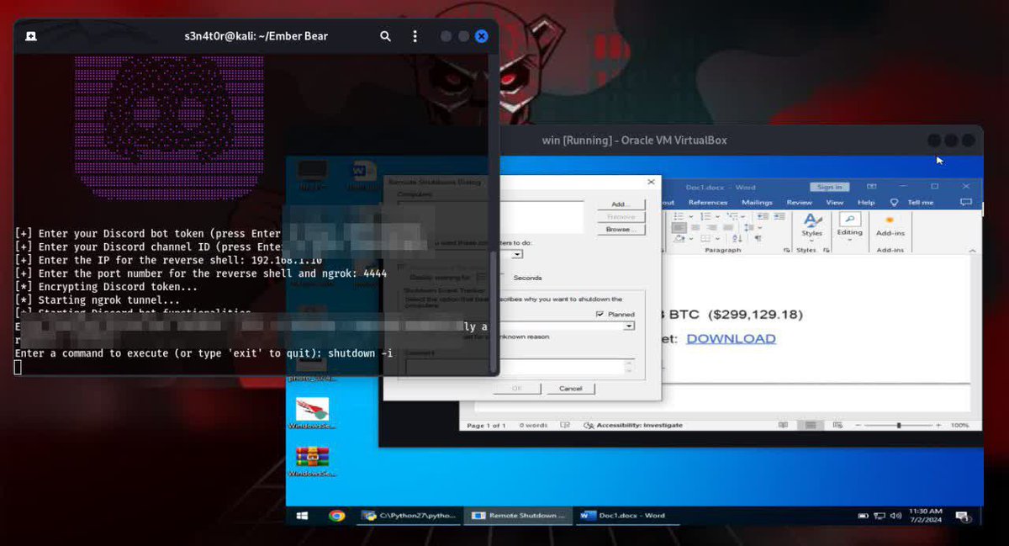Click the search icon in terminal title bar
The height and width of the screenshot is (546, 1009).
point(385,36)
